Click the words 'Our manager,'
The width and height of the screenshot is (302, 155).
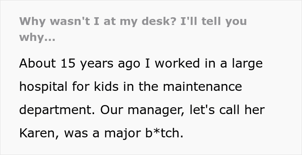click(142, 110)
